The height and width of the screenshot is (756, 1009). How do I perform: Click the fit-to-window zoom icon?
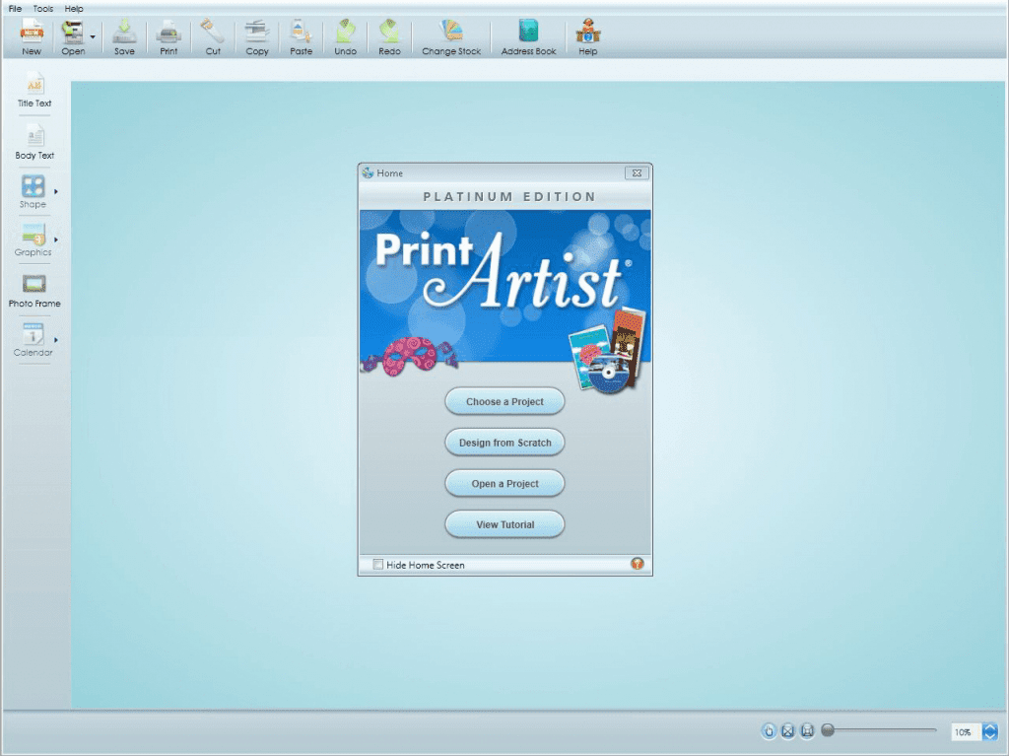[787, 731]
